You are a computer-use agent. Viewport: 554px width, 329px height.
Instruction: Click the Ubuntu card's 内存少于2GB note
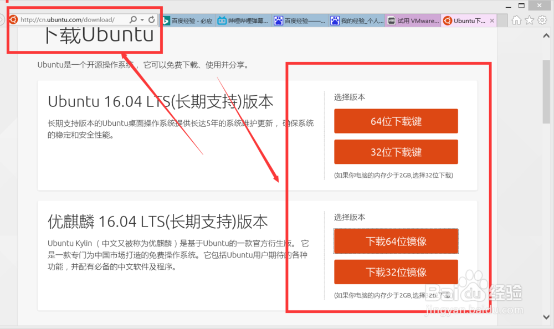click(x=393, y=175)
